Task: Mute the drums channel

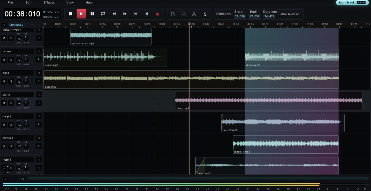Action: (x=4, y=60)
